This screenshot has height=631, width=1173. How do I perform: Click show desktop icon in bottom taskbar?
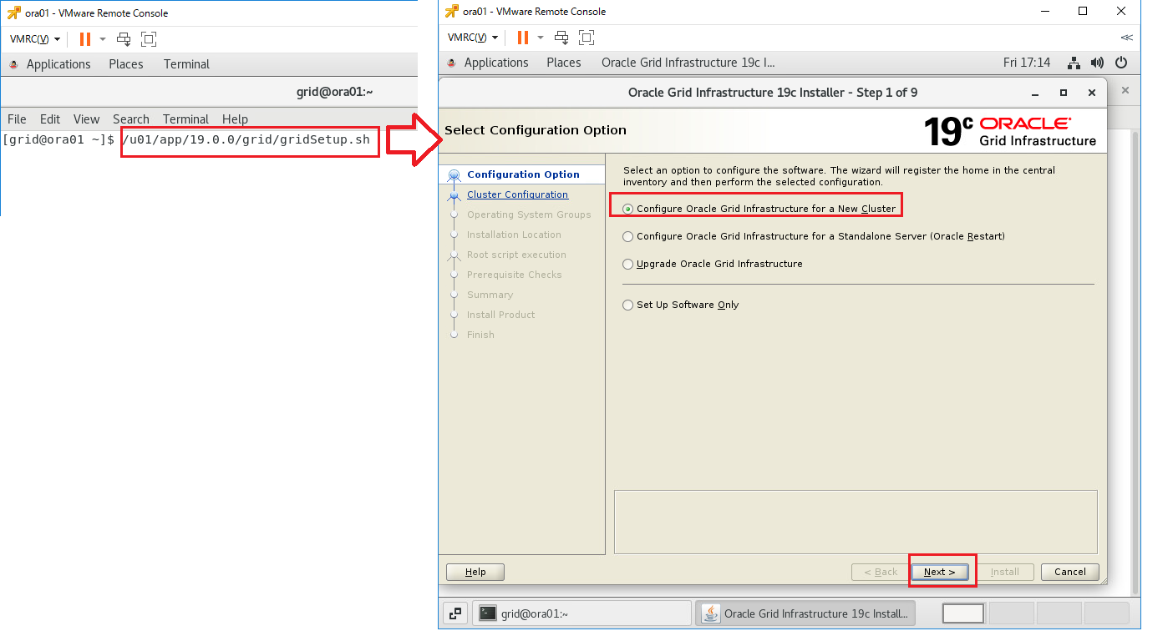tap(455, 613)
